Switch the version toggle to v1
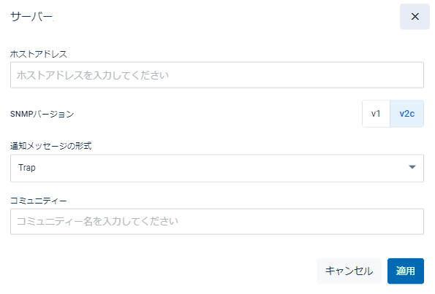The width and height of the screenshot is (435, 294). point(376,114)
